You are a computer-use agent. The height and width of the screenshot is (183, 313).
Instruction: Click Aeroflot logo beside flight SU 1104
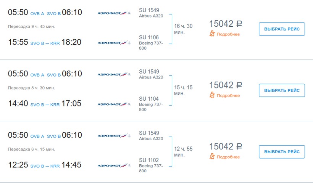tap(114, 104)
